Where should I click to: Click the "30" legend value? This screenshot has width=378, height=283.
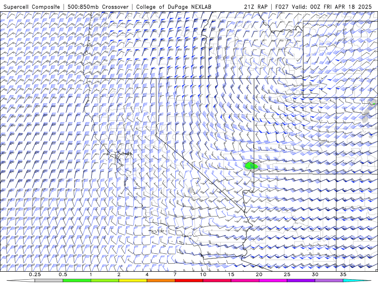315,275
